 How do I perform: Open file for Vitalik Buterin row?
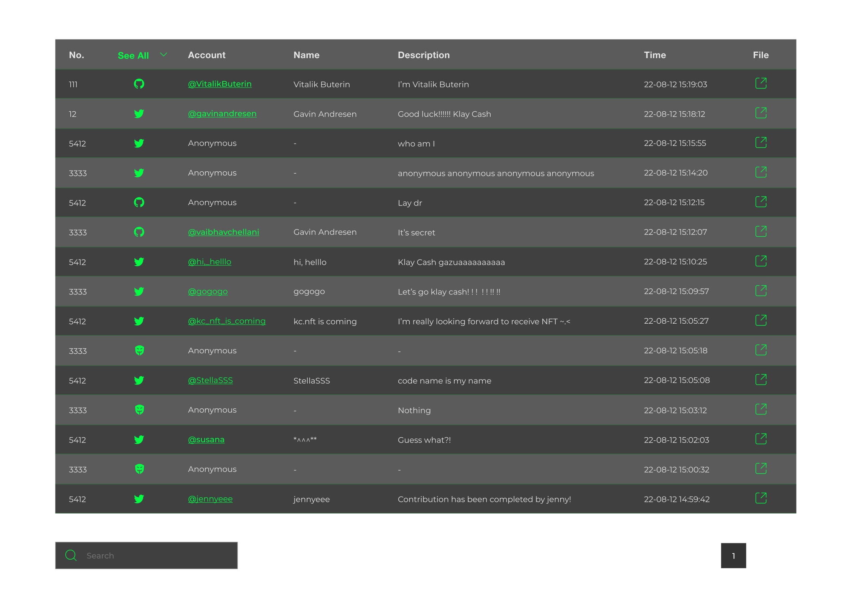761,84
